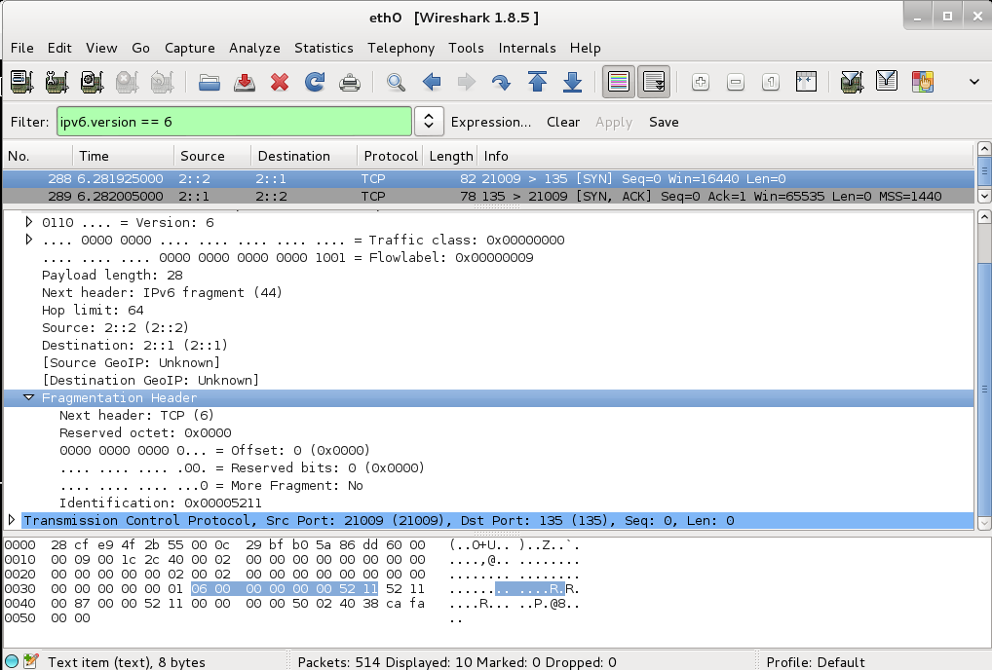The width and height of the screenshot is (992, 670).
Task: Sort packets by Source column header
Action: tap(212, 156)
